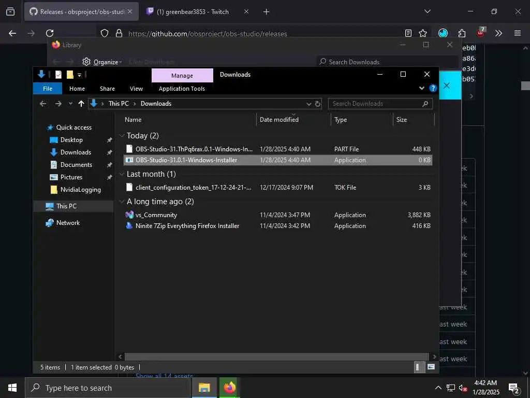Open recent locations dropdown arrow
The width and height of the screenshot is (530, 398).
coord(70,104)
